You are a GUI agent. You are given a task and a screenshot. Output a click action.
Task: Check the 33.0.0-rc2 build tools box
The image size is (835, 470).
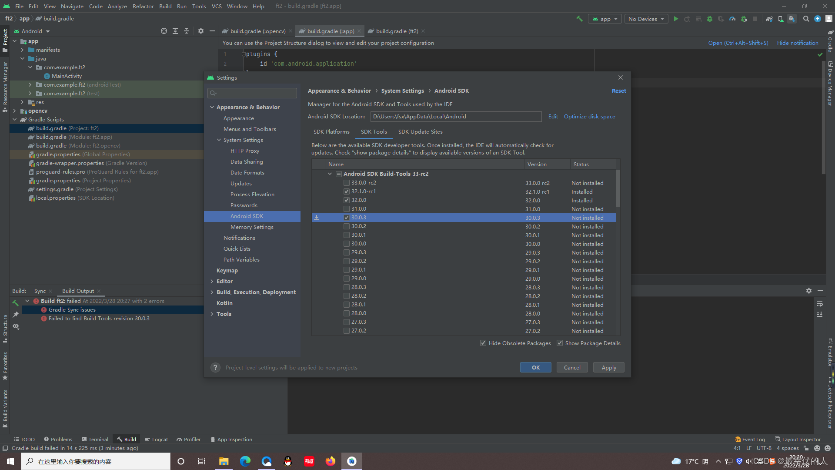pyautogui.click(x=347, y=183)
